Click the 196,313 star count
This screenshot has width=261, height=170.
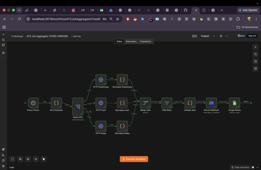[x=252, y=36]
